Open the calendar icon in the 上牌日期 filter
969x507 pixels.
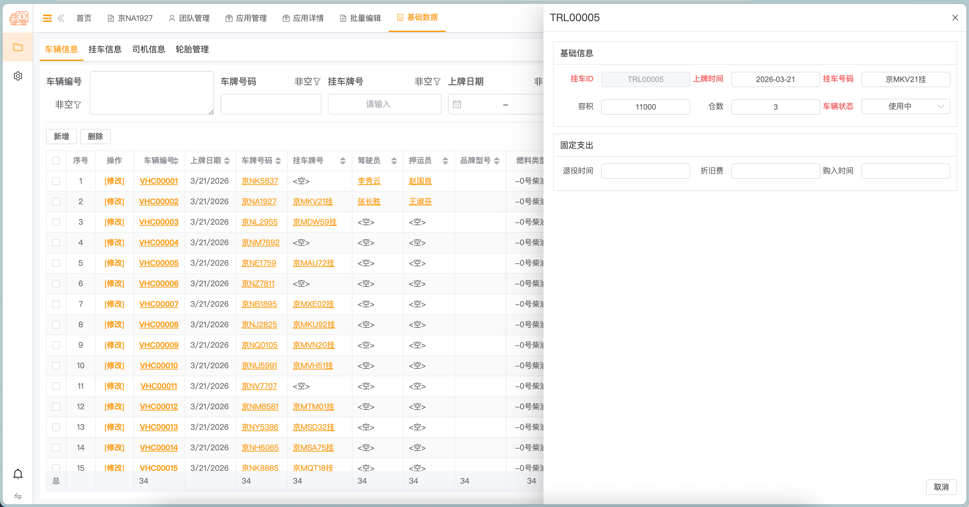[457, 104]
